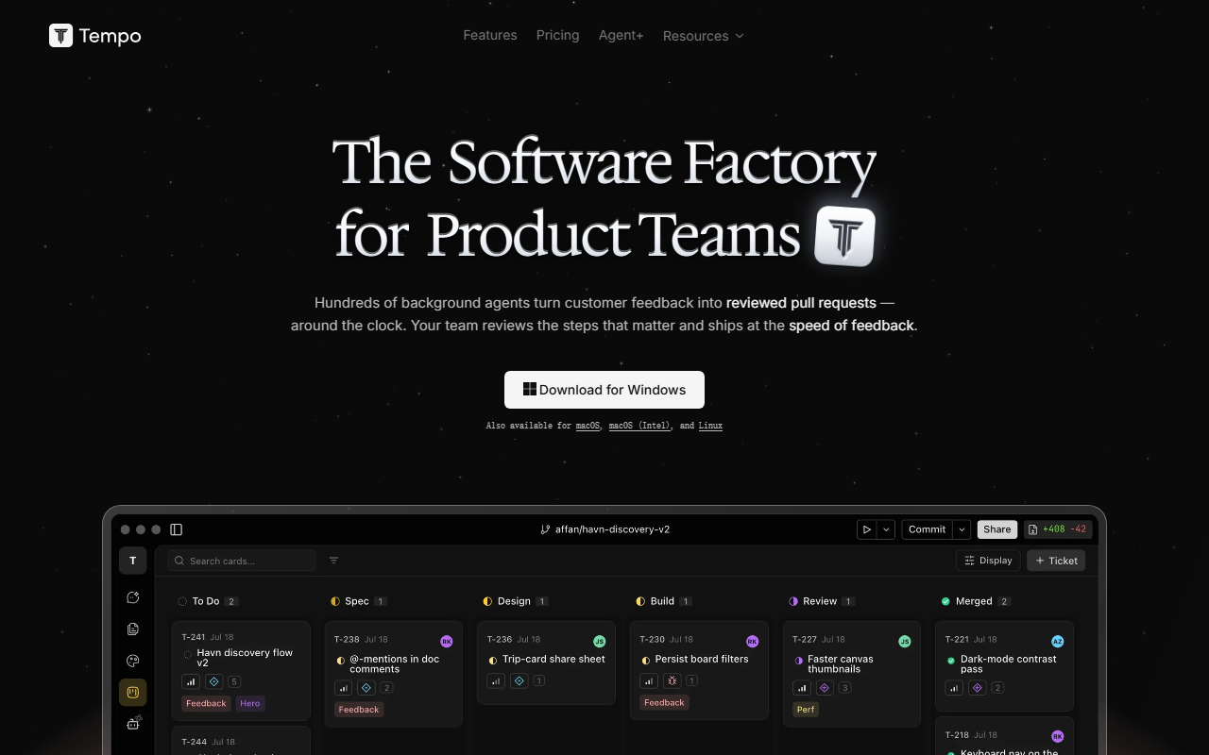
Task: Open the dropdown arrow next to Commit
Action: [x=962, y=529]
